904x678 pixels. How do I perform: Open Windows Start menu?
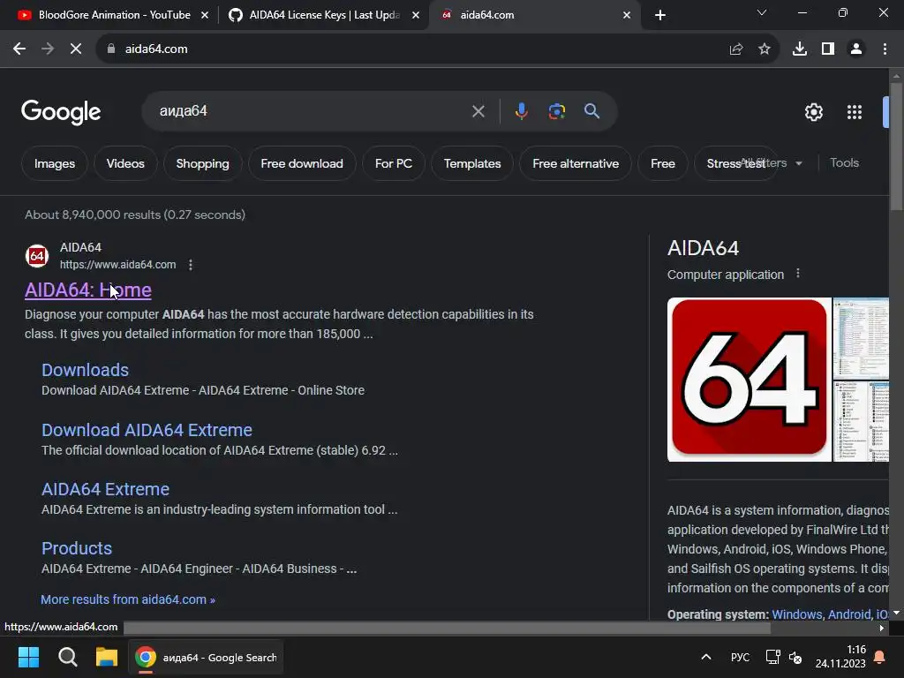click(28, 657)
